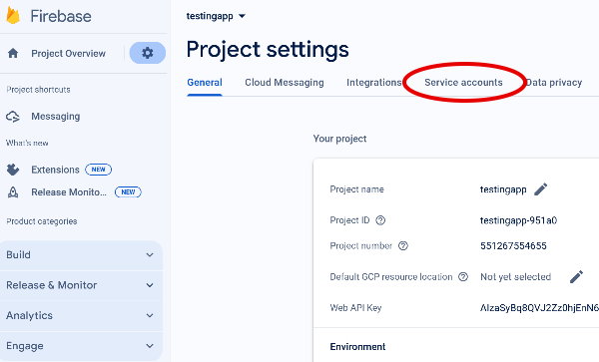Edit the project name with pencil icon
This screenshot has width=599, height=362.
(540, 189)
